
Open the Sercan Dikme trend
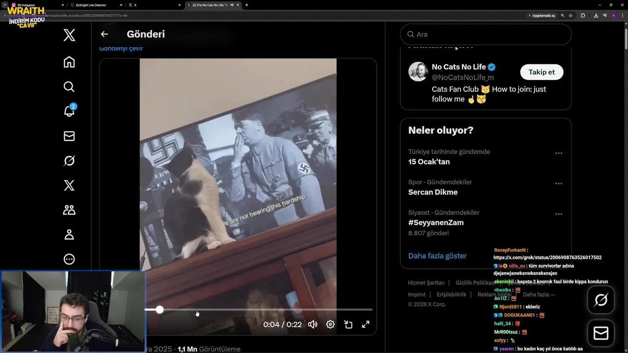click(433, 192)
